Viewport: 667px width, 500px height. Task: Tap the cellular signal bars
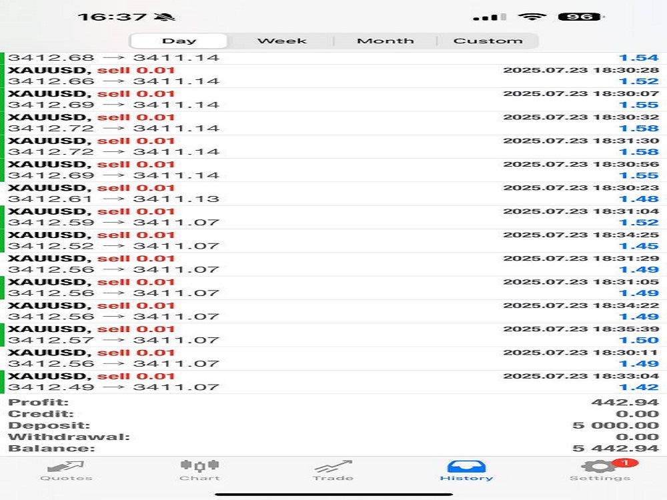490,17
